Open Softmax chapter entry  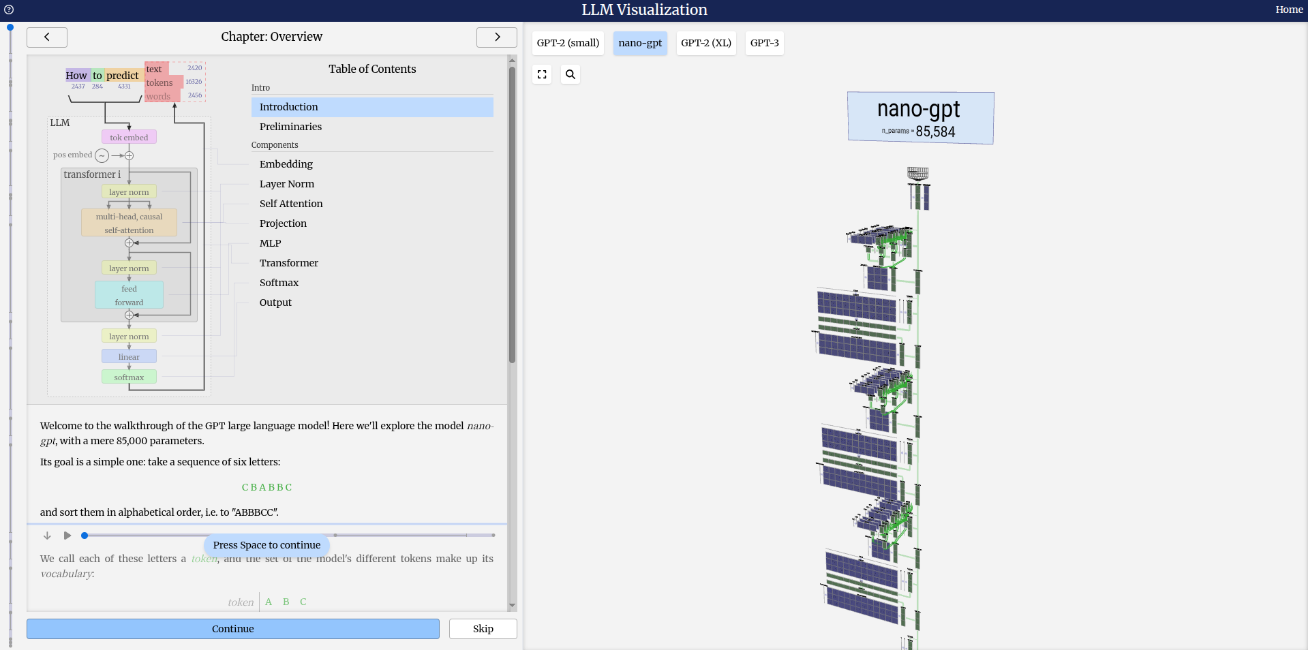pyautogui.click(x=372, y=283)
